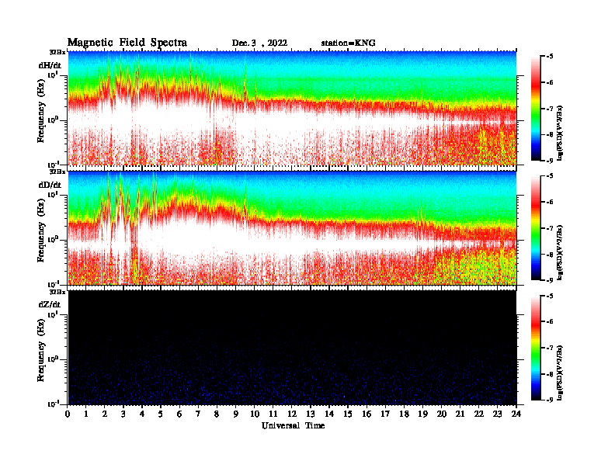Click hour 4 on the Universal Time axis
The height and width of the screenshot is (475, 615).
click(x=142, y=414)
